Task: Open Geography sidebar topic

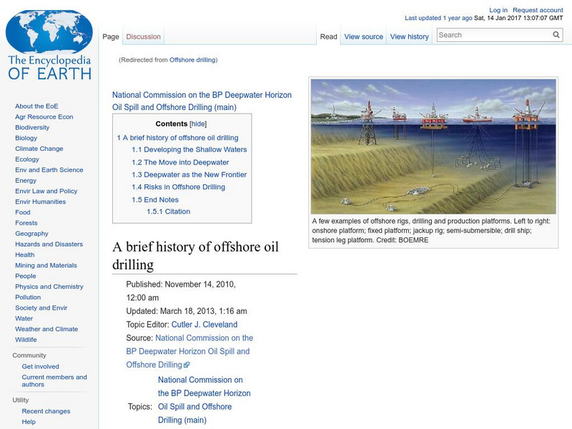Action: click(31, 234)
